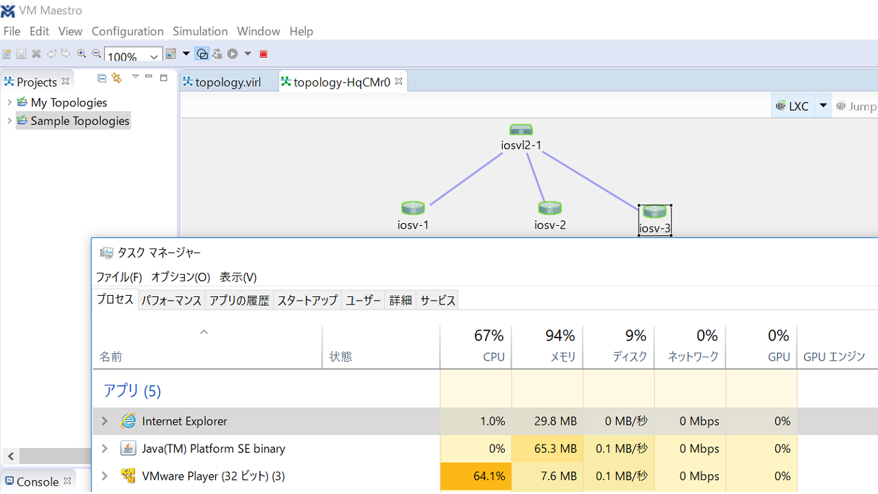Close the topology-HqCMr0 tab
Screen dimensions: 878x494
[399, 81]
